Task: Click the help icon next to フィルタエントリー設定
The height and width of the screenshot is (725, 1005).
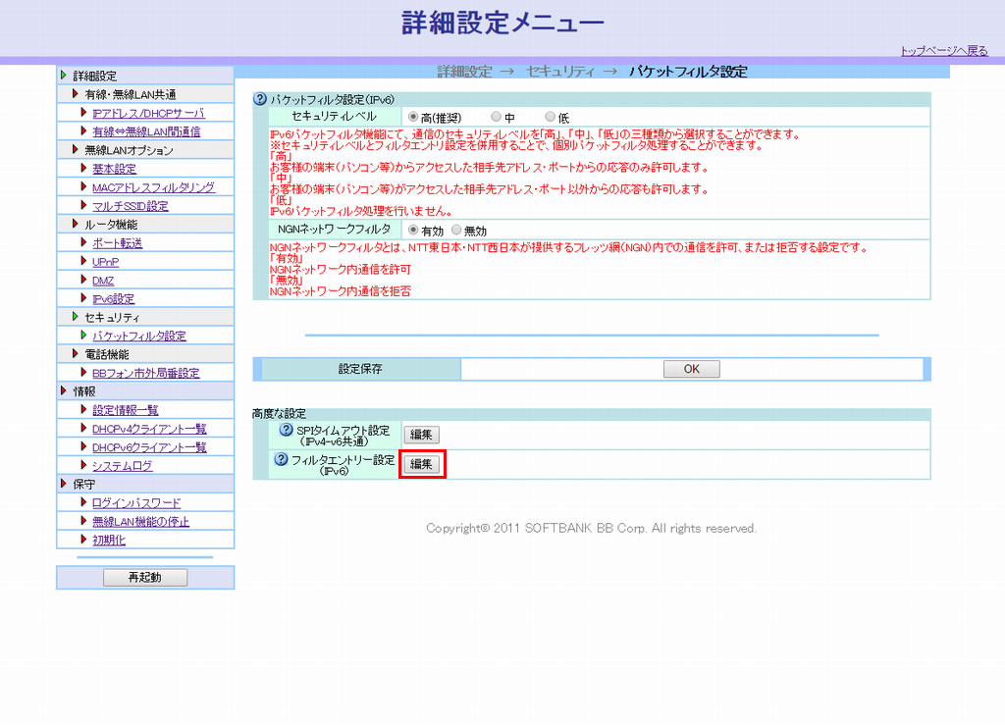Action: pyautogui.click(x=282, y=459)
